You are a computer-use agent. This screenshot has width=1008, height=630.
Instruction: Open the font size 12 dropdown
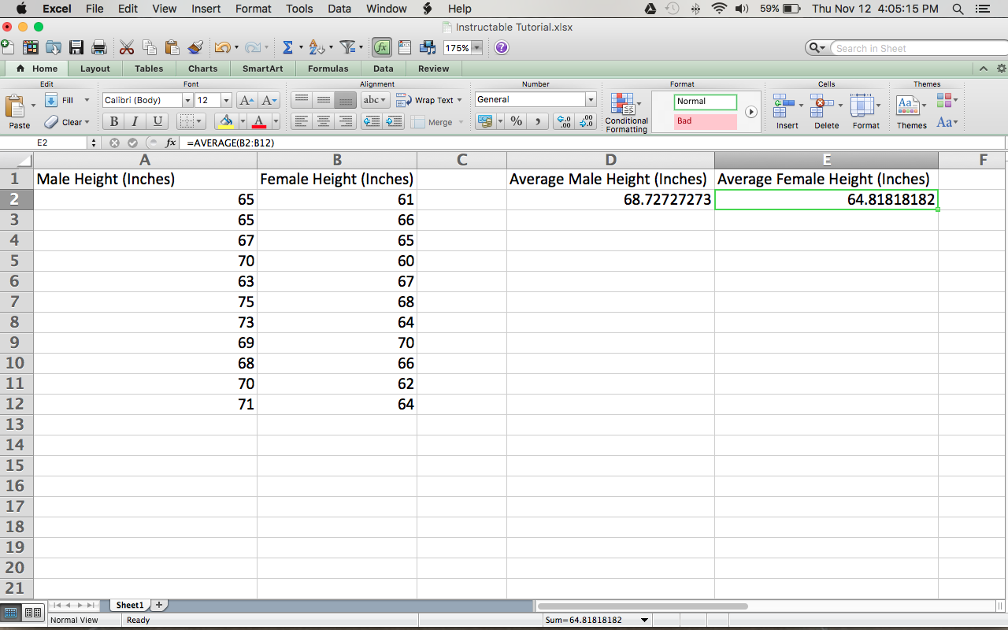click(227, 100)
